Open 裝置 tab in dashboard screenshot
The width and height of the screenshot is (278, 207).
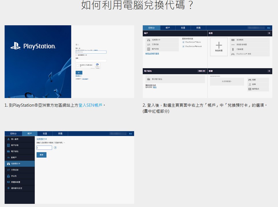pyautogui.click(x=183, y=28)
